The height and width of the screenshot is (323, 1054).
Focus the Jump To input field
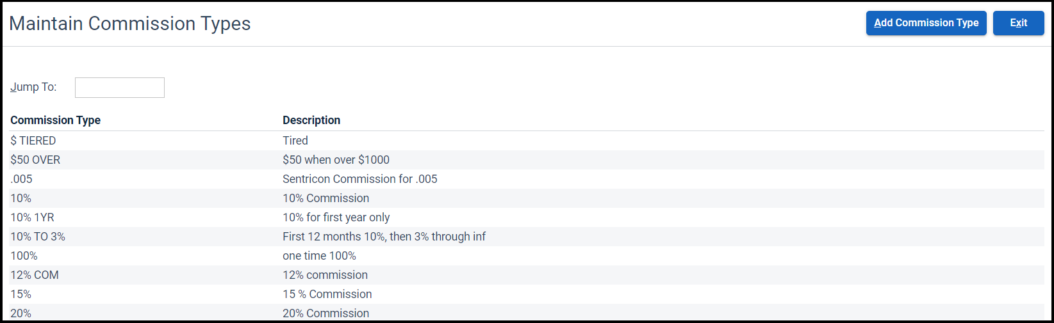coord(120,88)
